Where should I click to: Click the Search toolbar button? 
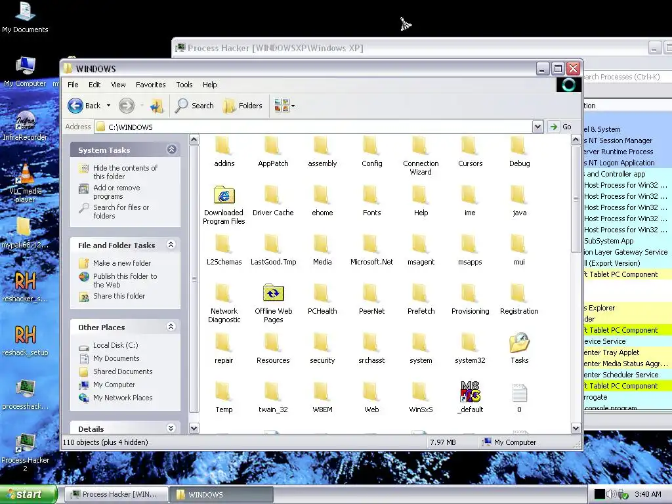point(194,106)
